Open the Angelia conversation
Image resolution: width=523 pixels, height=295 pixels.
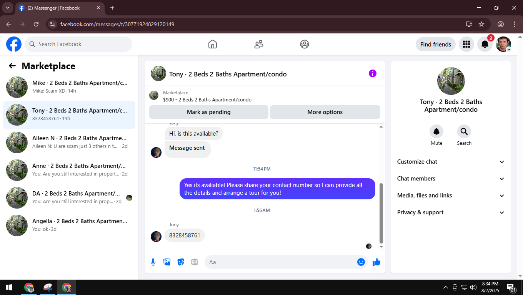(x=69, y=225)
